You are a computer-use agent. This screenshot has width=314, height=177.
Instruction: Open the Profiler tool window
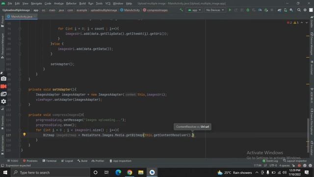tap(98, 161)
